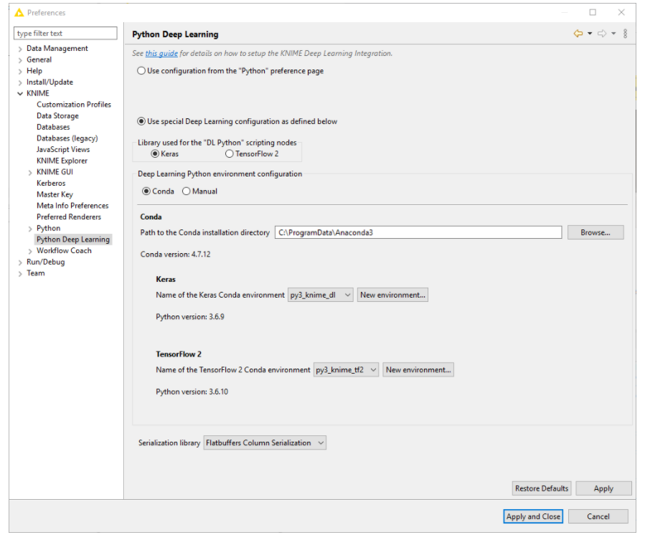Click the Conda installation directory path field
Viewport: 645px width, 540px height.
418,232
